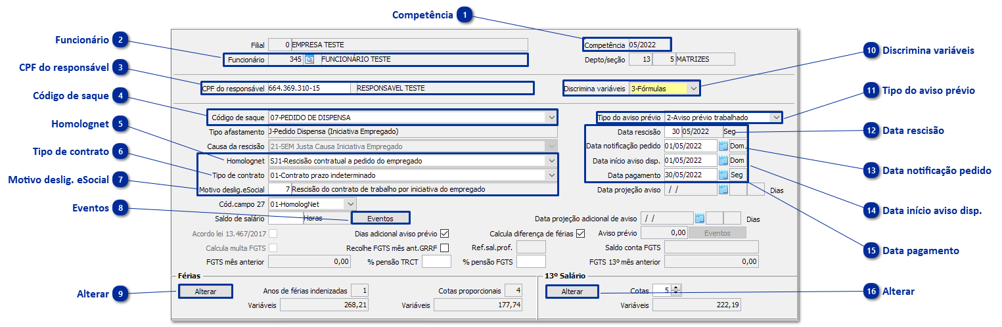Image resolution: width=1002 pixels, height=327 pixels.
Task: Click the Seg weekday box beside Data pagamento
Action: click(738, 175)
